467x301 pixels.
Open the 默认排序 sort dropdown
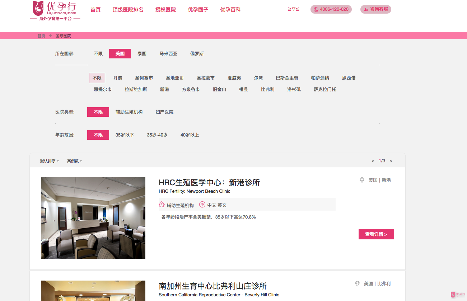point(50,161)
